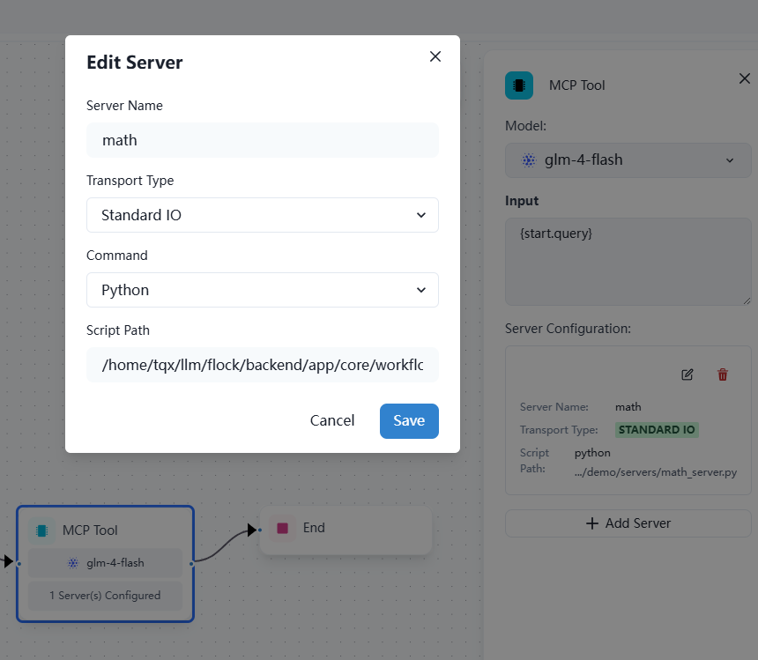Close the MCP Tool side panel
This screenshot has width=758, height=660.
pyautogui.click(x=745, y=78)
